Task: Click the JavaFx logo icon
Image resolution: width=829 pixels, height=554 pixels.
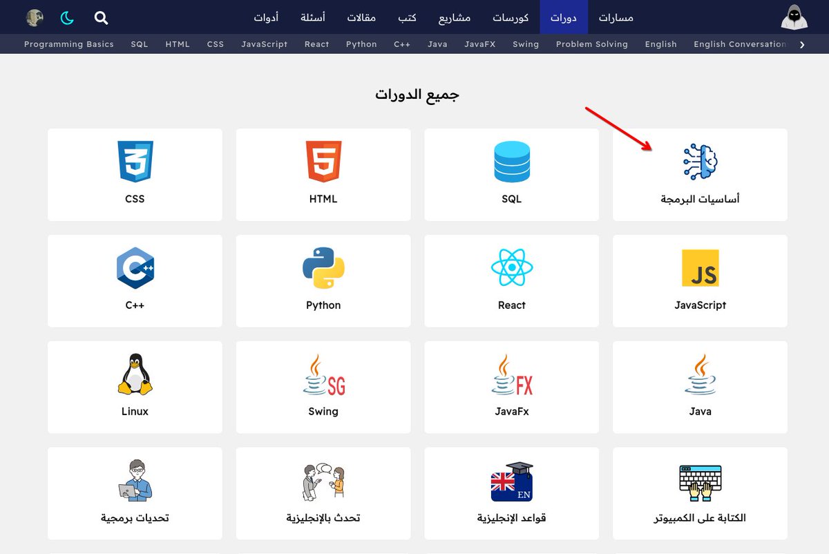Action: tap(511, 373)
